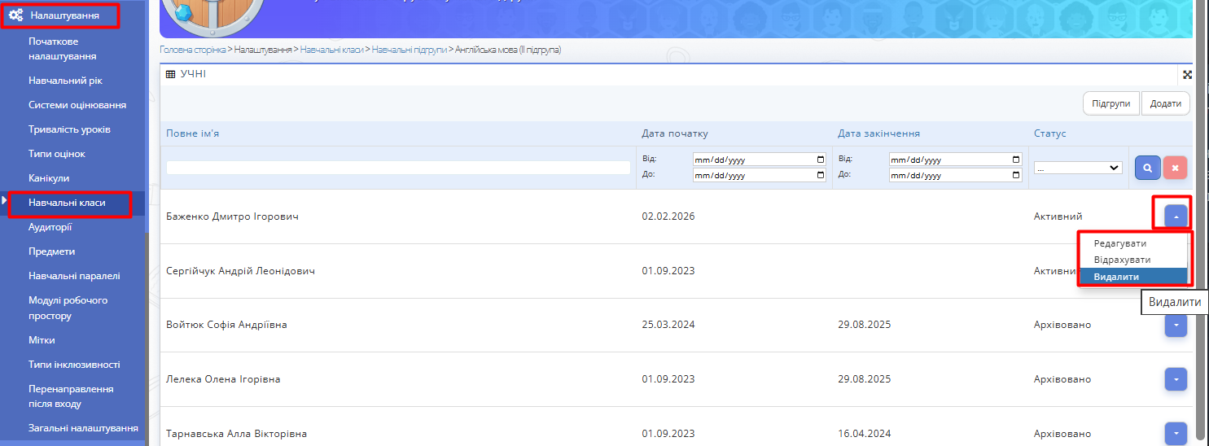Open calendar picker for end date До field
This screenshot has height=446, width=1209.
click(1016, 175)
